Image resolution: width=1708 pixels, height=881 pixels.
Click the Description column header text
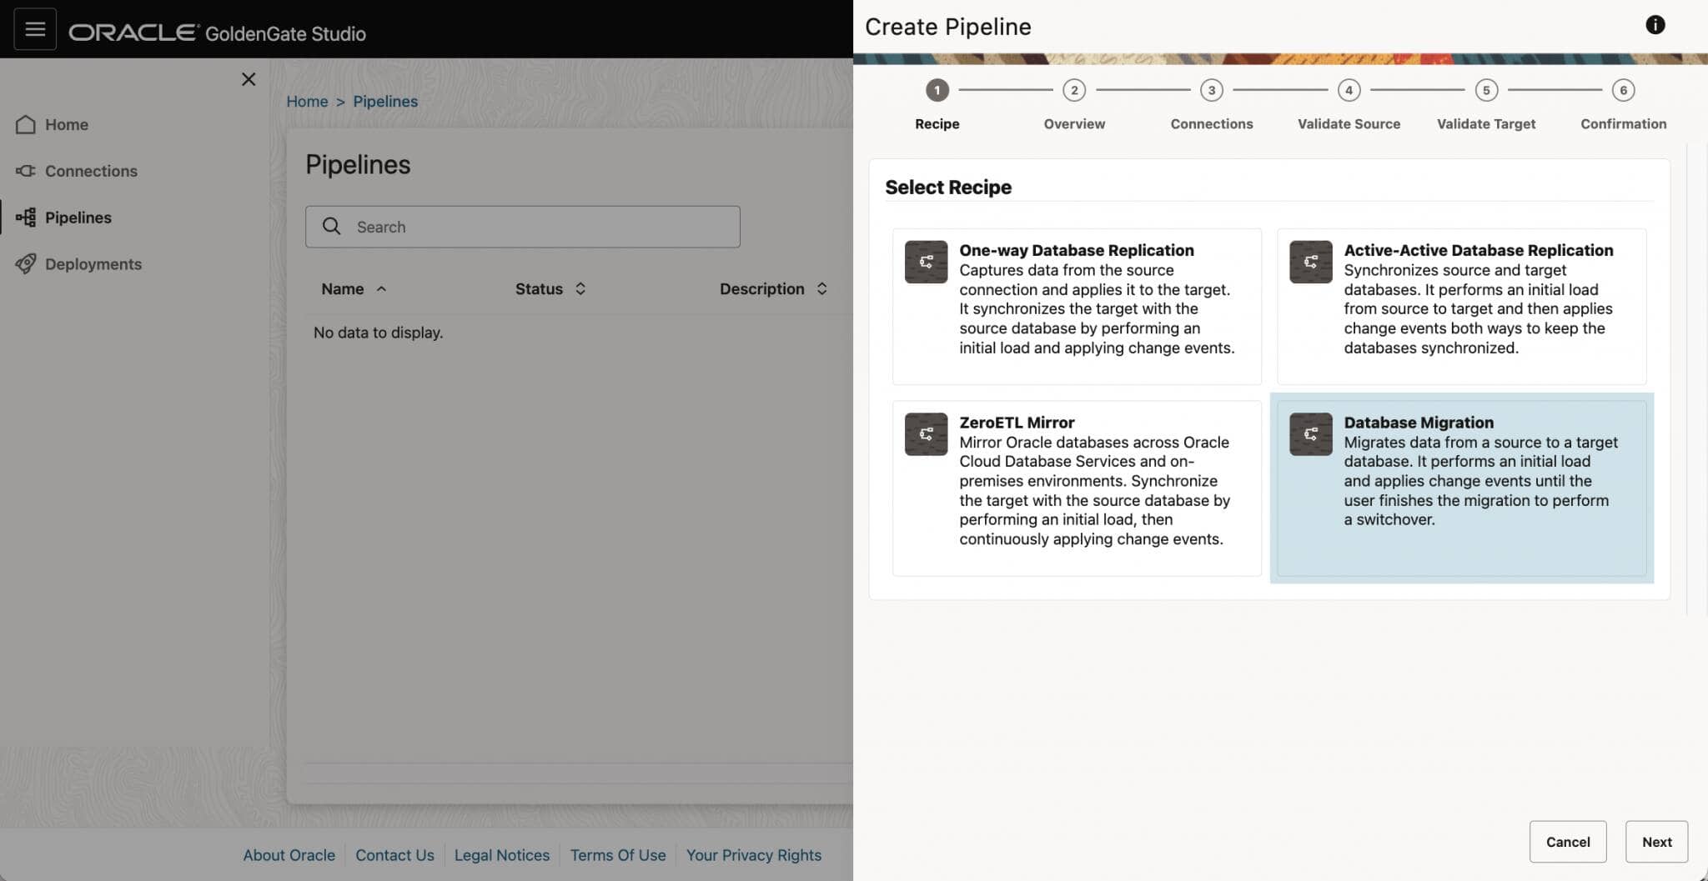762,289
